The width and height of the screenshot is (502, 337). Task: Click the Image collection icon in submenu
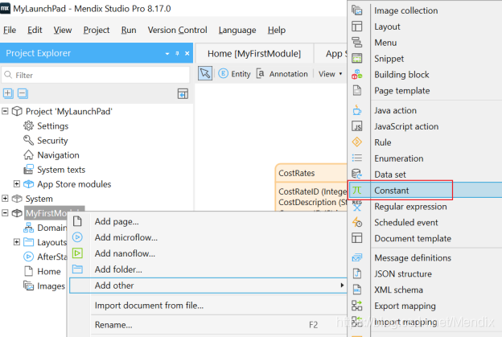pos(357,10)
